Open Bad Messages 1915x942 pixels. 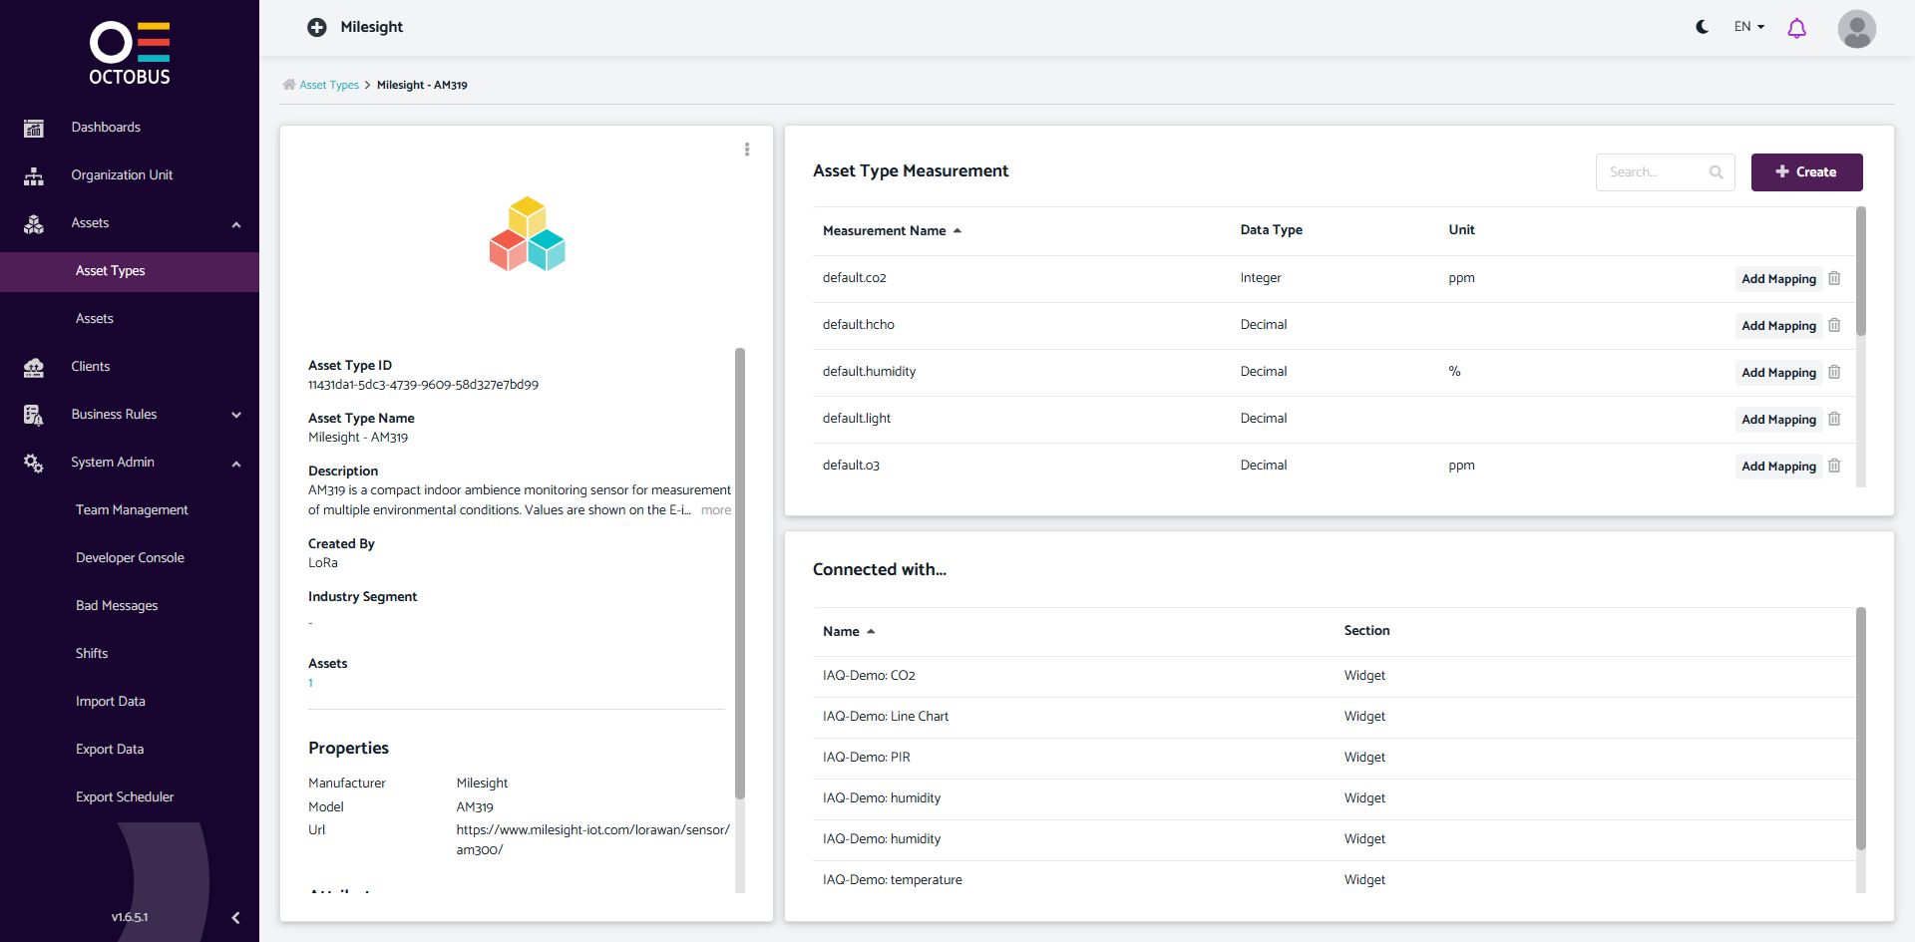tap(117, 605)
